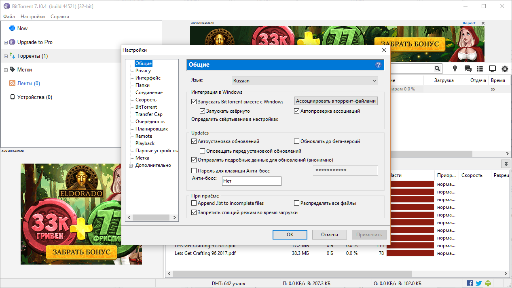Close the Настройки dialog with X
Screen dimensions: 512x288
pos(384,50)
